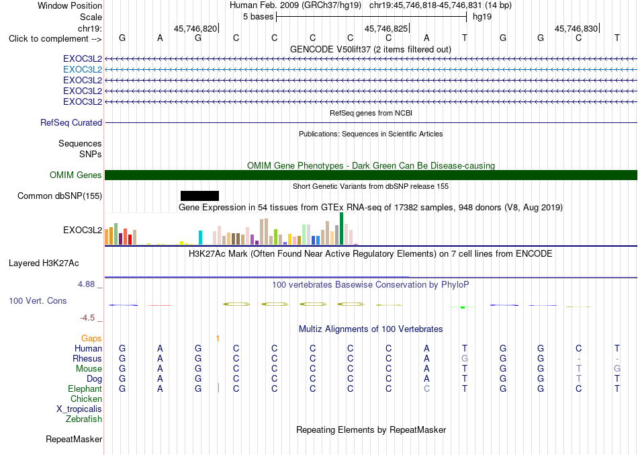Open the first EXOC3L2 GENCODE transcript label

point(83,58)
